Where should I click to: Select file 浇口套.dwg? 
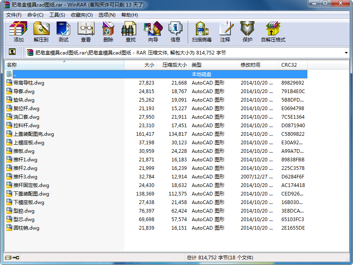click(26, 117)
